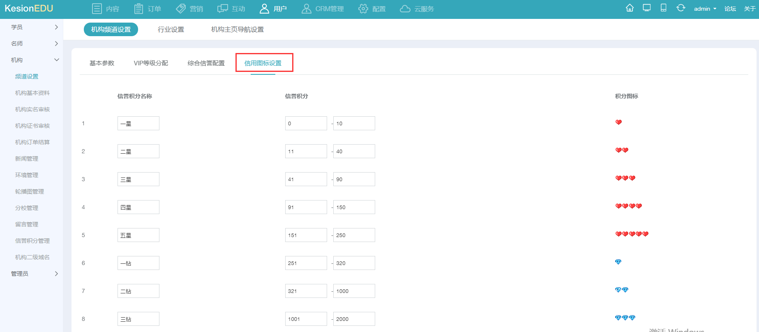Image resolution: width=759 pixels, height=332 pixels.
Task: Click the 五星 maximum score field showing 250
Action: pos(354,235)
